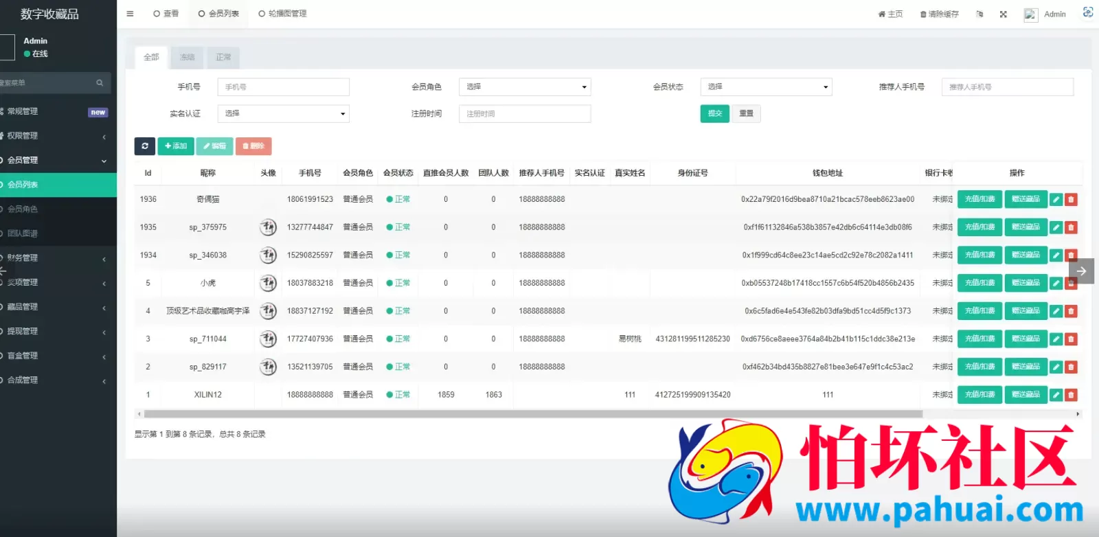This screenshot has width=1099, height=537.
Task: Select the 全部 filter tab
Action: (151, 57)
